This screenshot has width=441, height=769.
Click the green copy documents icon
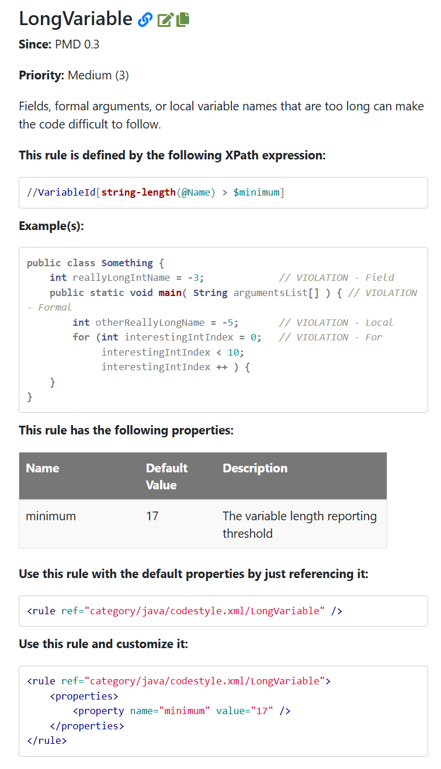183,19
